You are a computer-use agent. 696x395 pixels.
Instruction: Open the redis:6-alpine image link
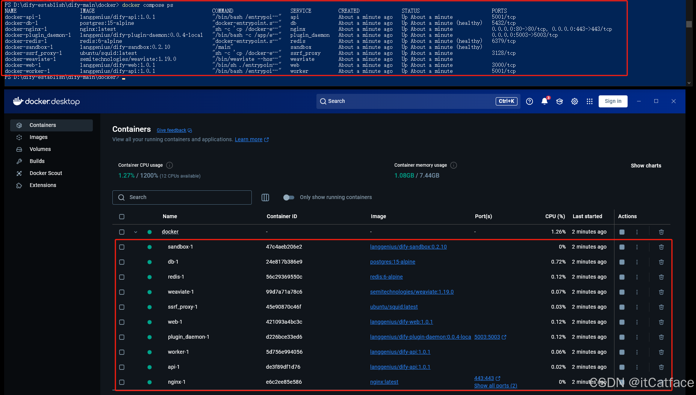(x=386, y=277)
